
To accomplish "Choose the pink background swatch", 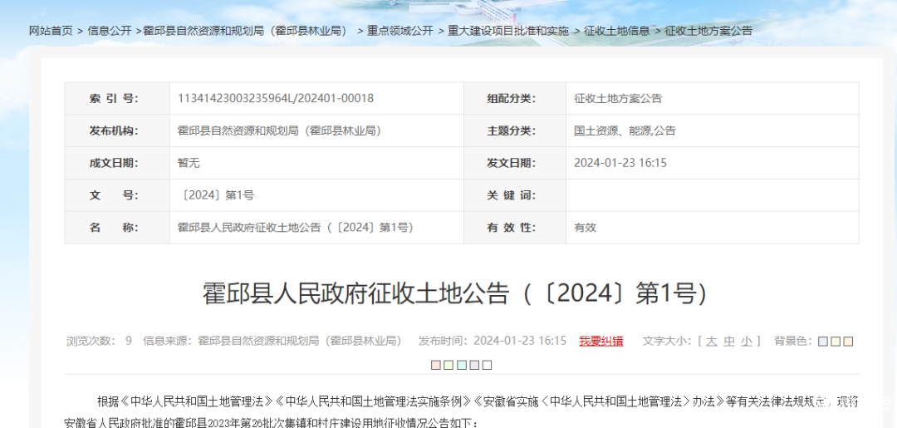I will pyautogui.click(x=436, y=365).
